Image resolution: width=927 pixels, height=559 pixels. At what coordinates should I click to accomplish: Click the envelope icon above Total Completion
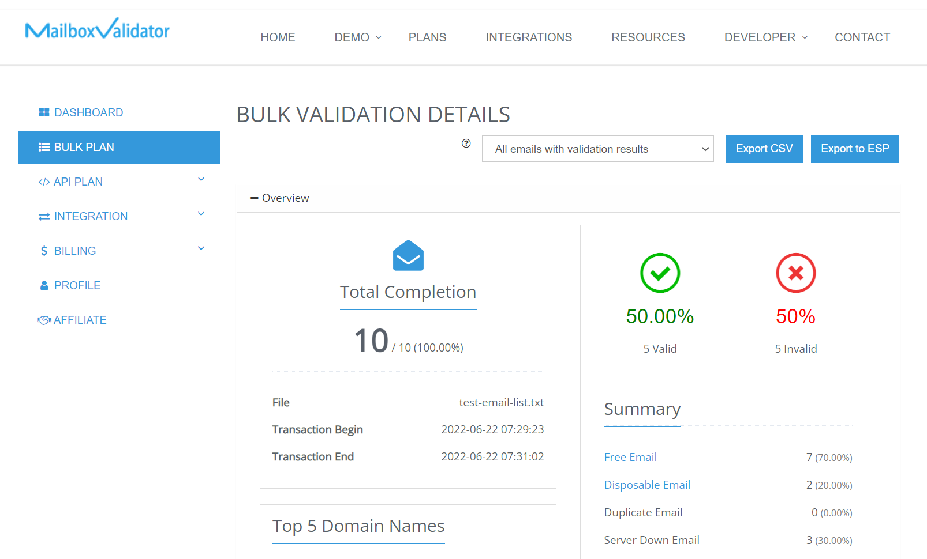tap(408, 255)
